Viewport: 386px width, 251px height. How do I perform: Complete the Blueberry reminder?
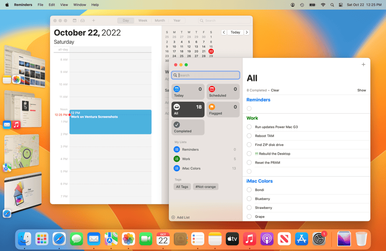249,198
